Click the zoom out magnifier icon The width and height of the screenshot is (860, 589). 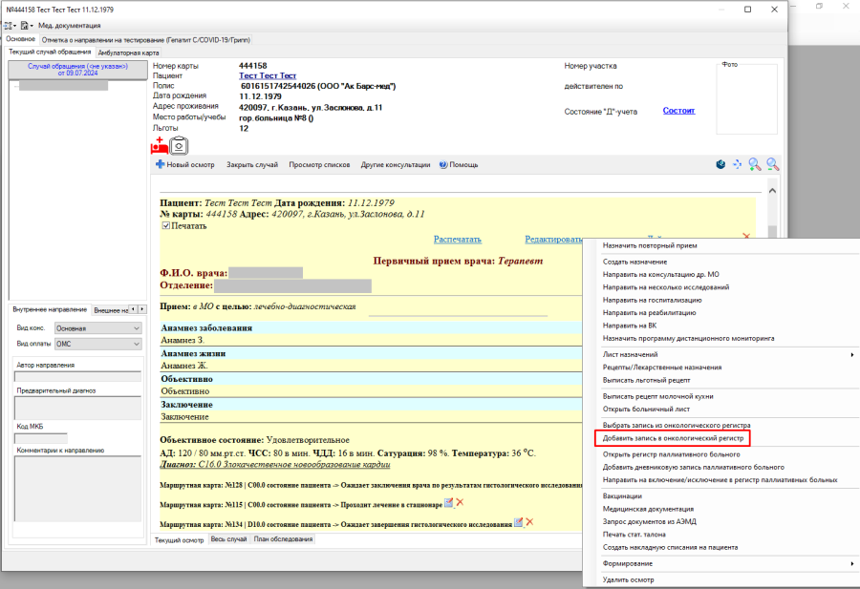[x=772, y=164]
